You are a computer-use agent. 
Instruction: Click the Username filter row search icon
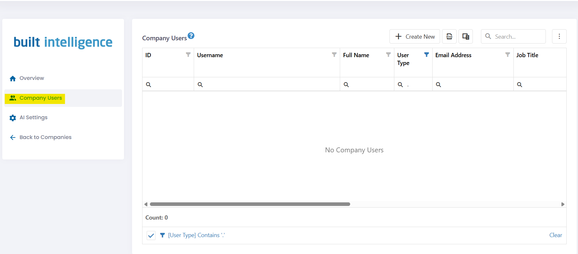point(200,84)
